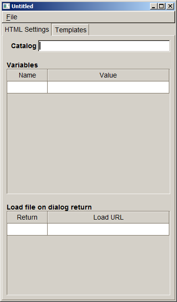Screen dimensions: 177x302
Task: Select the empty Name cell in Variables table
Action: 27,87
